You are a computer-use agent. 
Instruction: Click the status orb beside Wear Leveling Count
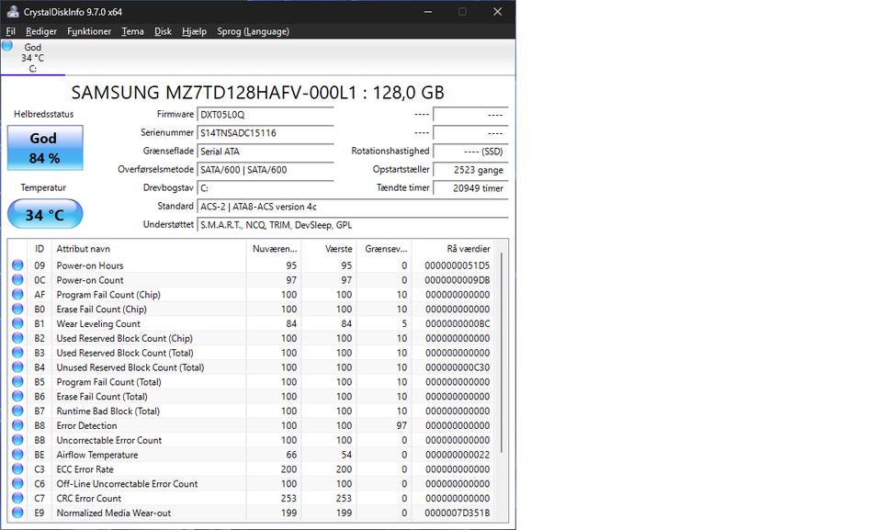pyautogui.click(x=17, y=324)
